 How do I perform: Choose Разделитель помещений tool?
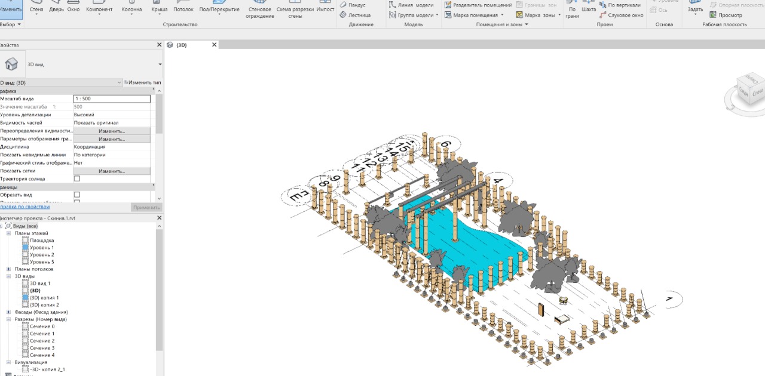pos(482,5)
